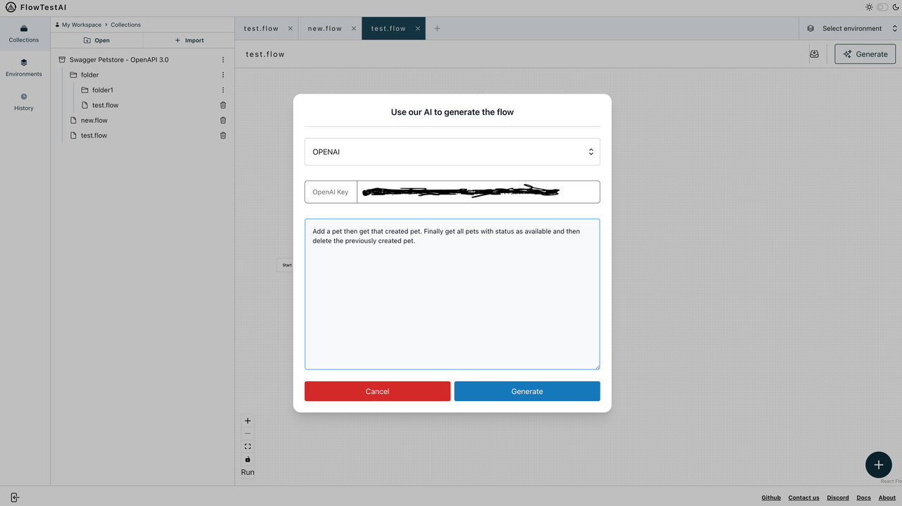Close the new.flow tab
The width and height of the screenshot is (902, 506).
(354, 29)
